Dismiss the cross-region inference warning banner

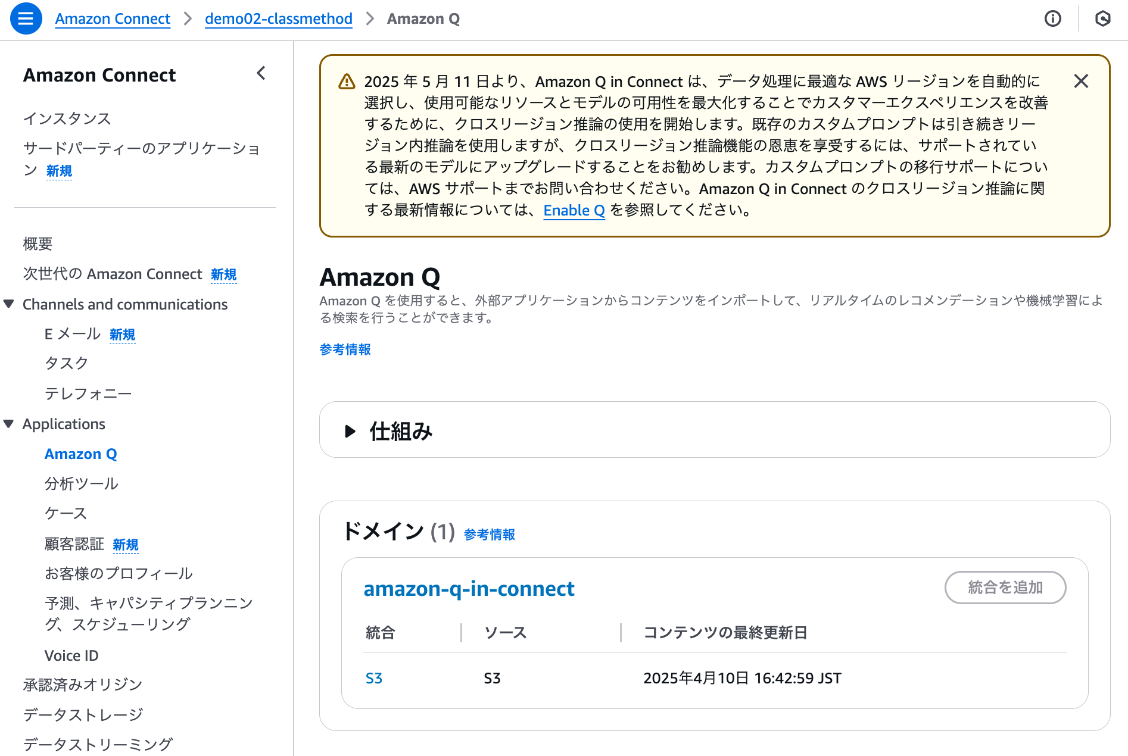click(x=1081, y=81)
